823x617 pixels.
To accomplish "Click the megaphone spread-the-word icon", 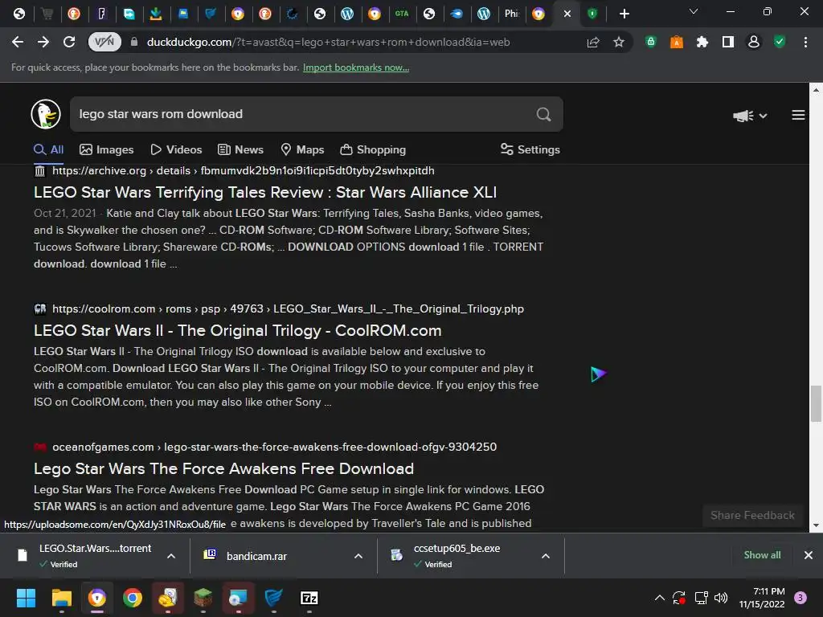I will [x=743, y=116].
